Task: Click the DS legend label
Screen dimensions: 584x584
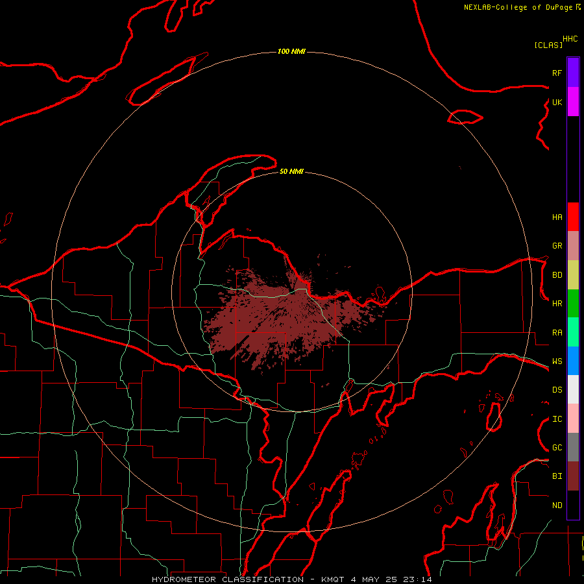Action: (557, 390)
